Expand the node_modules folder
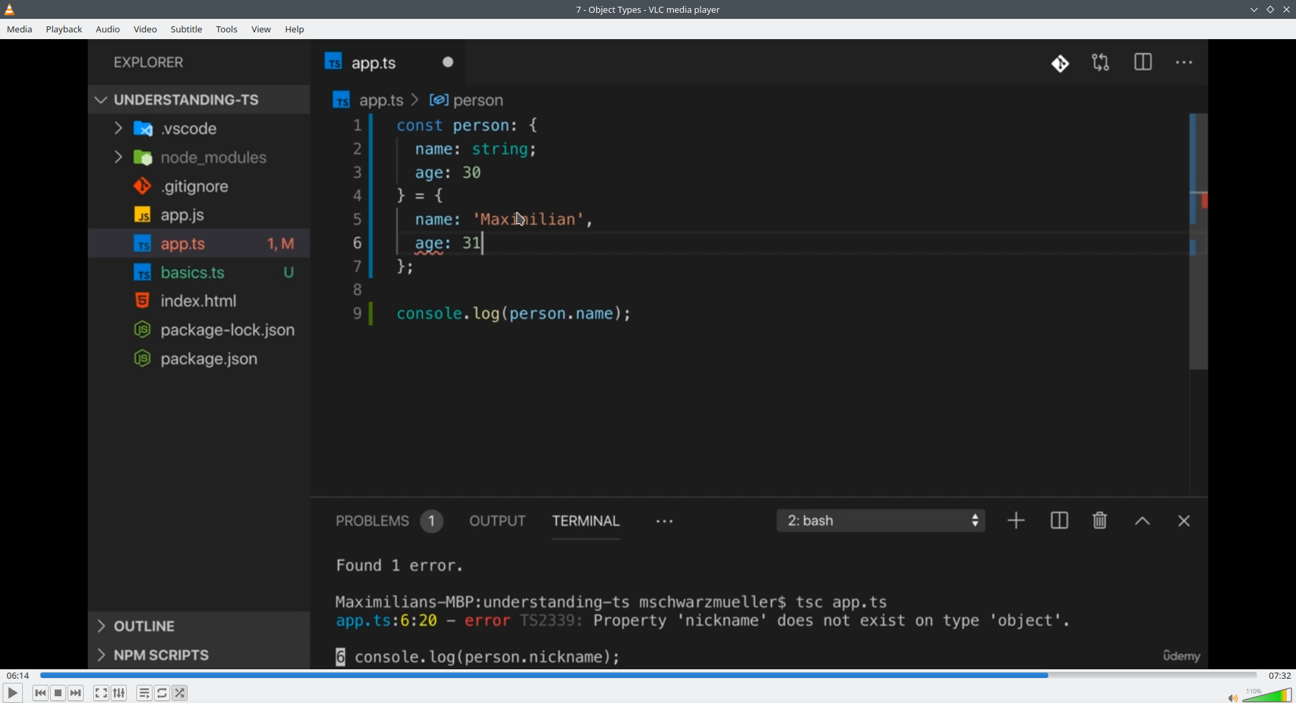 (199, 158)
